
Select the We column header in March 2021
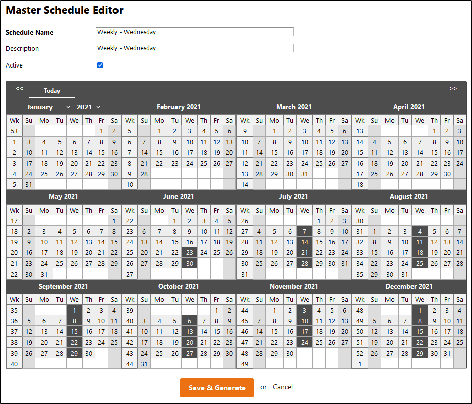[x=304, y=120]
